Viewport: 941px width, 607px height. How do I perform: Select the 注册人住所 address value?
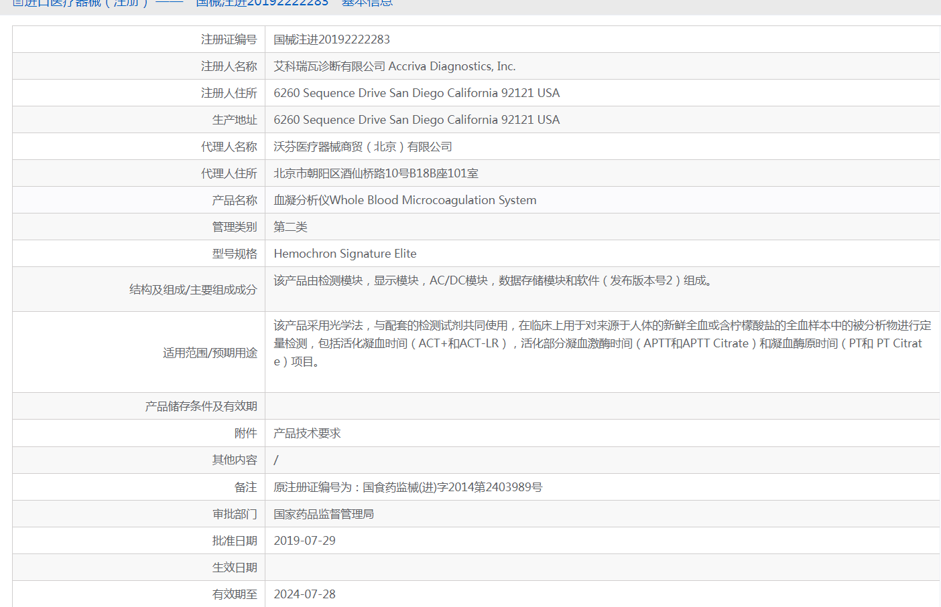point(417,93)
